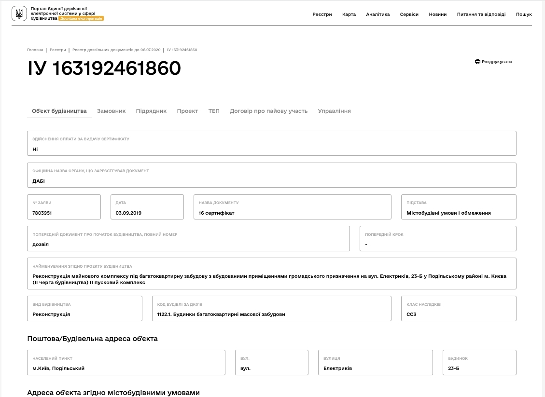Screen dimensions: 545x397
Task: Switch to the Проект tab
Action: [187, 111]
